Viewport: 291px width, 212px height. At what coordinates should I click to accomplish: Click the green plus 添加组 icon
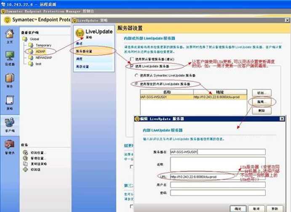click(x=25, y=170)
